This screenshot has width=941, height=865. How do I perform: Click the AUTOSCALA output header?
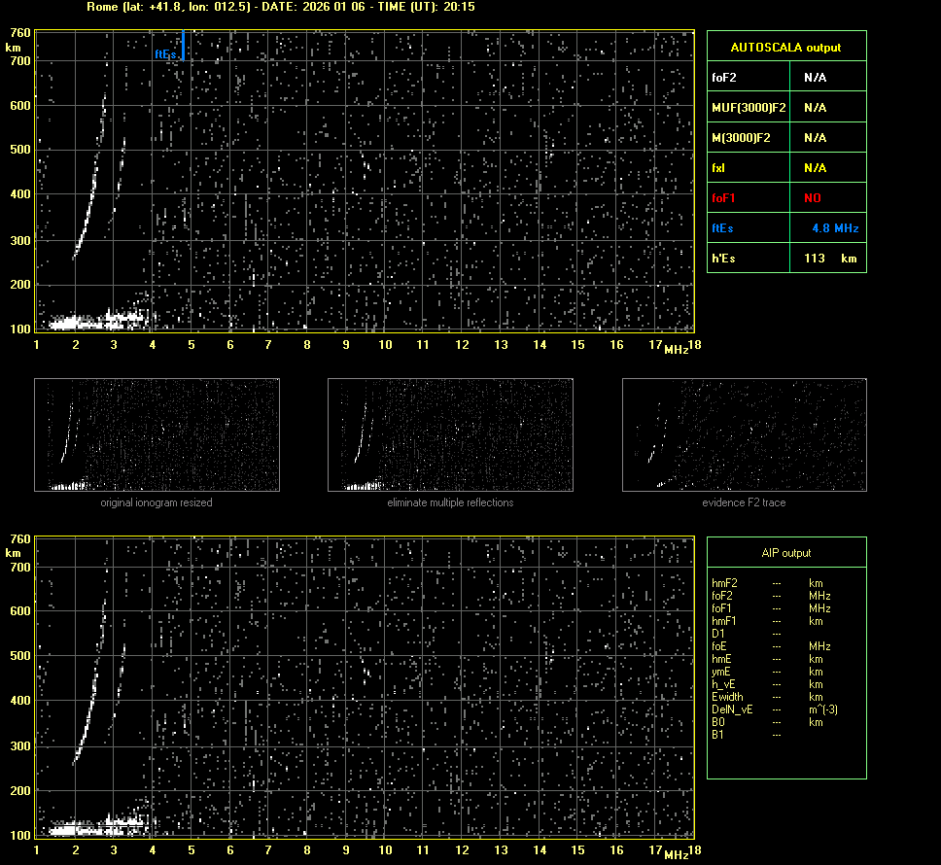pos(785,48)
